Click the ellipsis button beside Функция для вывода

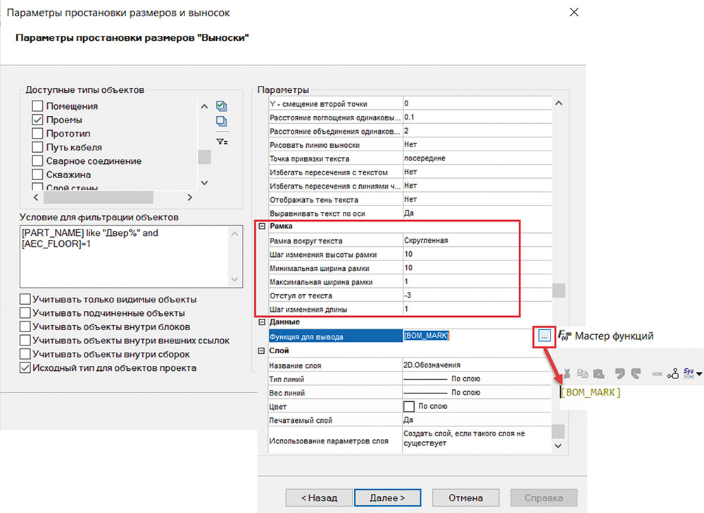point(543,336)
